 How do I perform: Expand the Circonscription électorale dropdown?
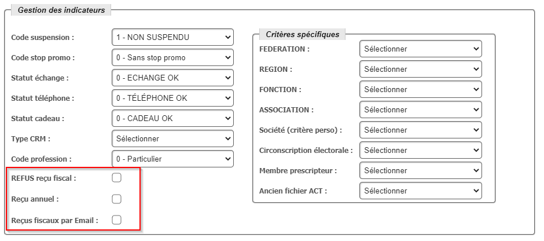[x=420, y=150]
